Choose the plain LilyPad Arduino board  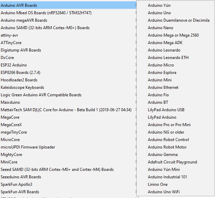pyautogui.click(x=176, y=117)
